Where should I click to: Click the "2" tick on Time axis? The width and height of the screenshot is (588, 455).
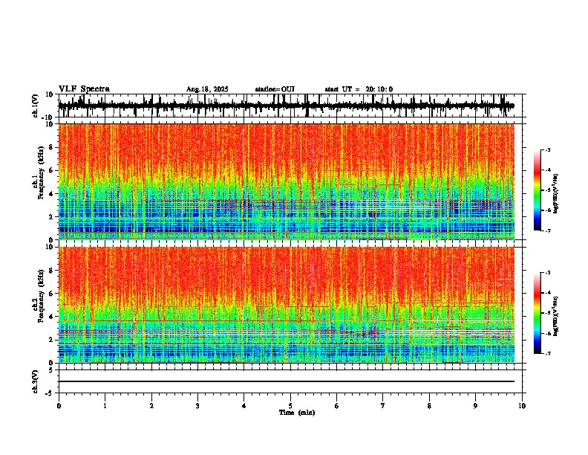151,406
